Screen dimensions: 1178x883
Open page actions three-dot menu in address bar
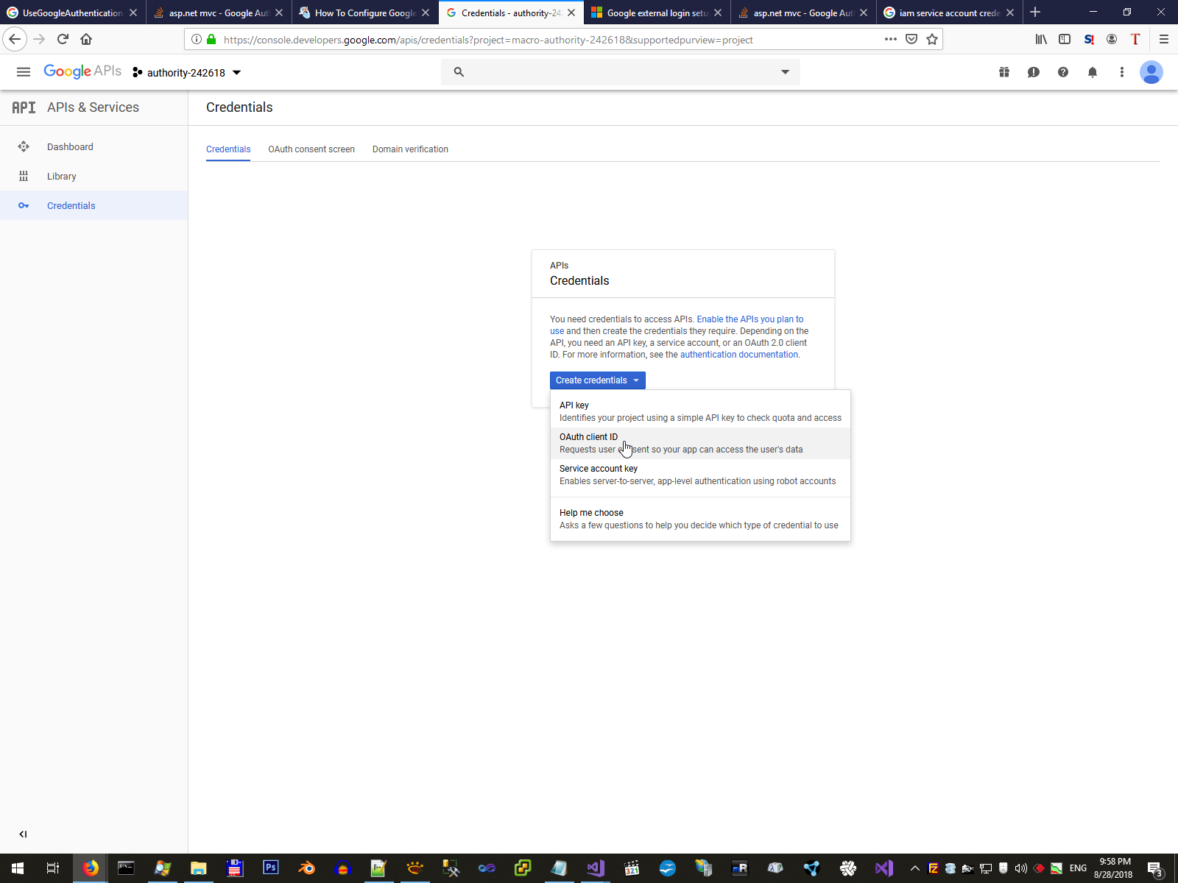891,40
